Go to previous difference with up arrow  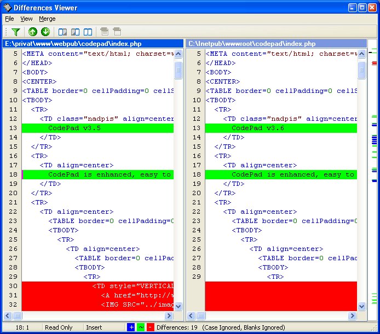33,32
